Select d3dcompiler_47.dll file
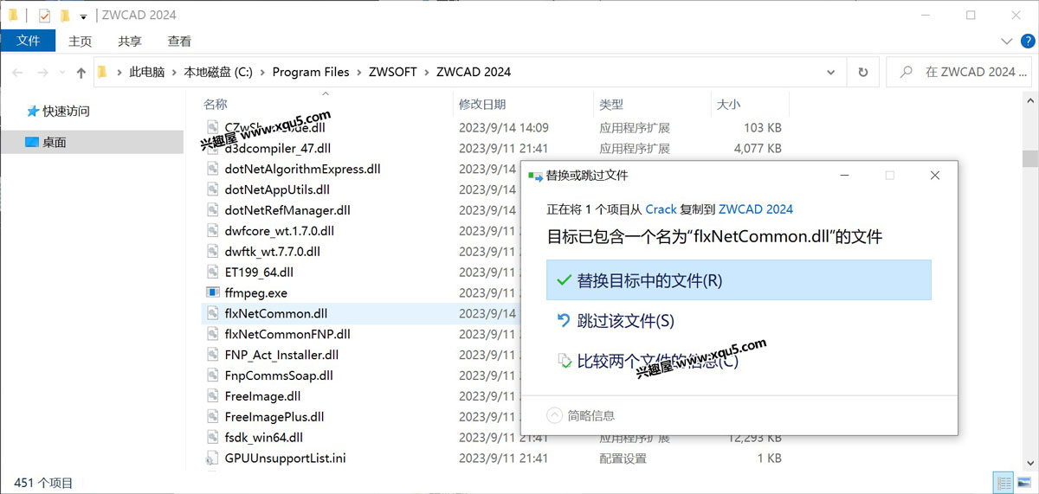 277,148
